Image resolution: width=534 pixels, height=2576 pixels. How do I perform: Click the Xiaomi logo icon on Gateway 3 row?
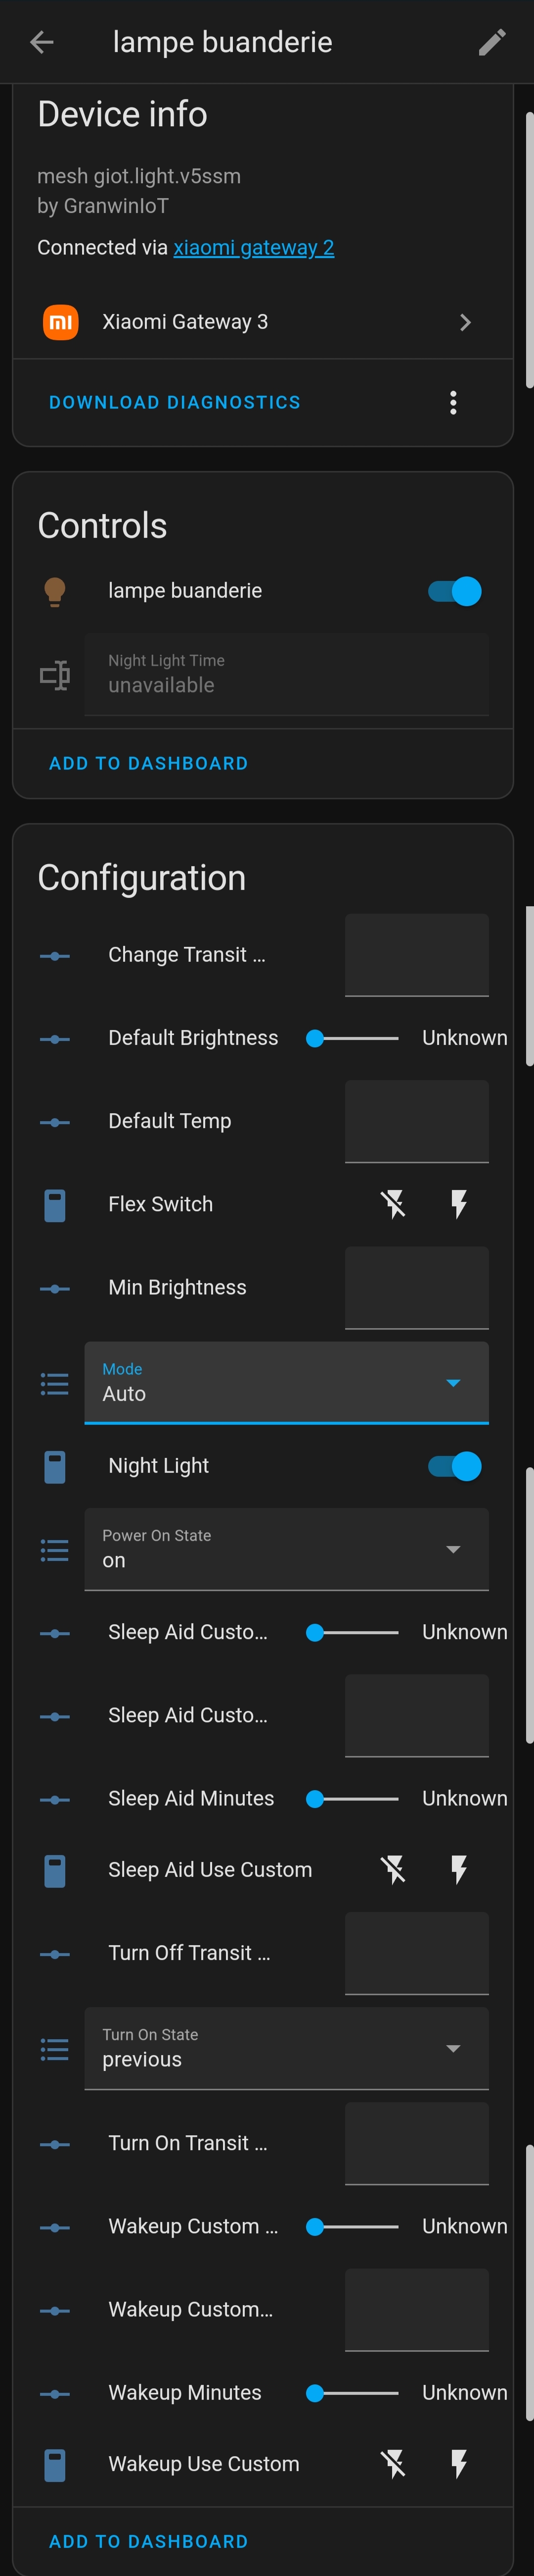pyautogui.click(x=60, y=322)
